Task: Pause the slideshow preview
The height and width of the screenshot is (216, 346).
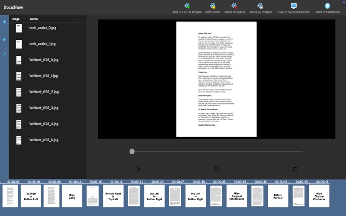Action: 217,169
